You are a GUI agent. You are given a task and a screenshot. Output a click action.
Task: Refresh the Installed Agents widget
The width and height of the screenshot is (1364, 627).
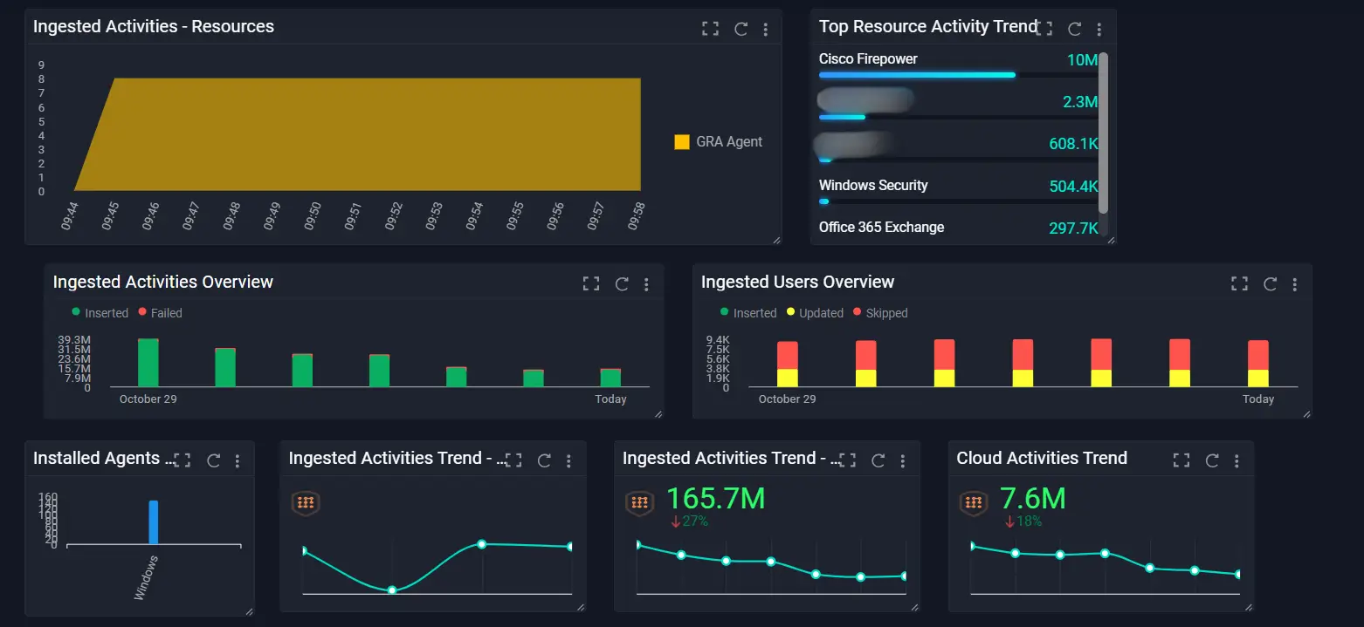click(x=213, y=460)
